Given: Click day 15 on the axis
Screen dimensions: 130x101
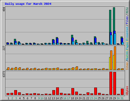Looking at the screenshot, I should pyautogui.click(x=61, y=98).
